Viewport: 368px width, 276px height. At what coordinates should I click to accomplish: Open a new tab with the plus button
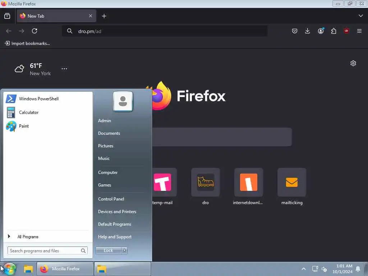pyautogui.click(x=104, y=16)
